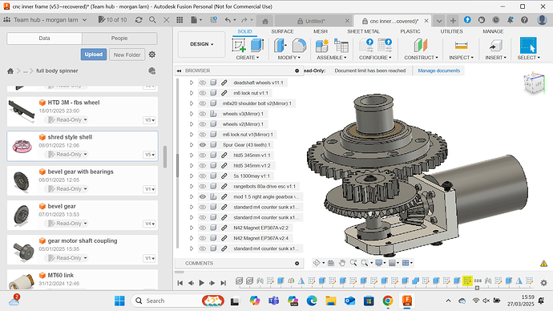Screen dimensions: 553x311
Task: Toggle visibility of Spur Gear (43 teeth):1
Action: [203, 145]
